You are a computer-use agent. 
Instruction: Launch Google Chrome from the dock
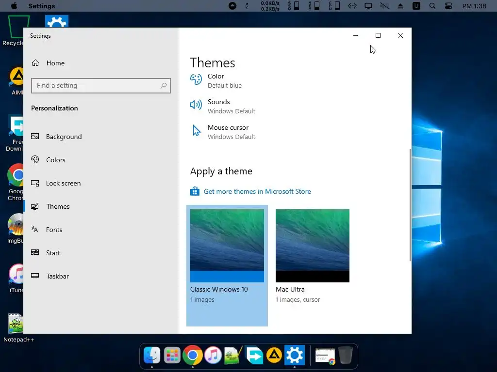click(x=192, y=355)
